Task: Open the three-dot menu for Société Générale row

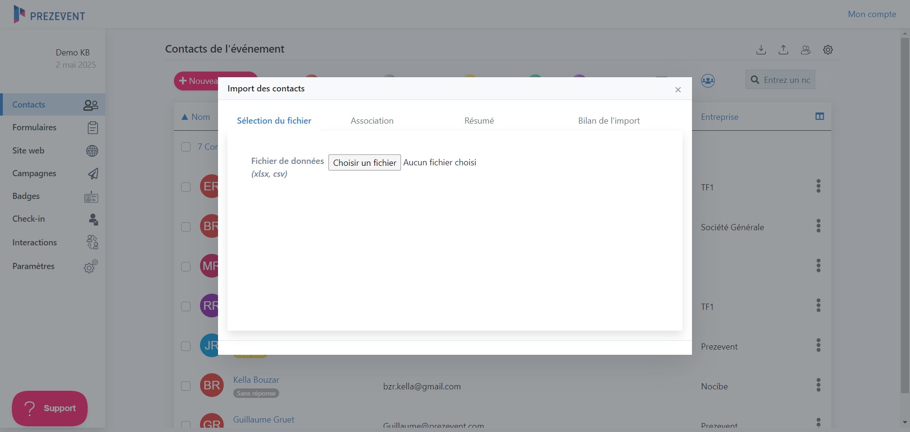Action: (819, 226)
